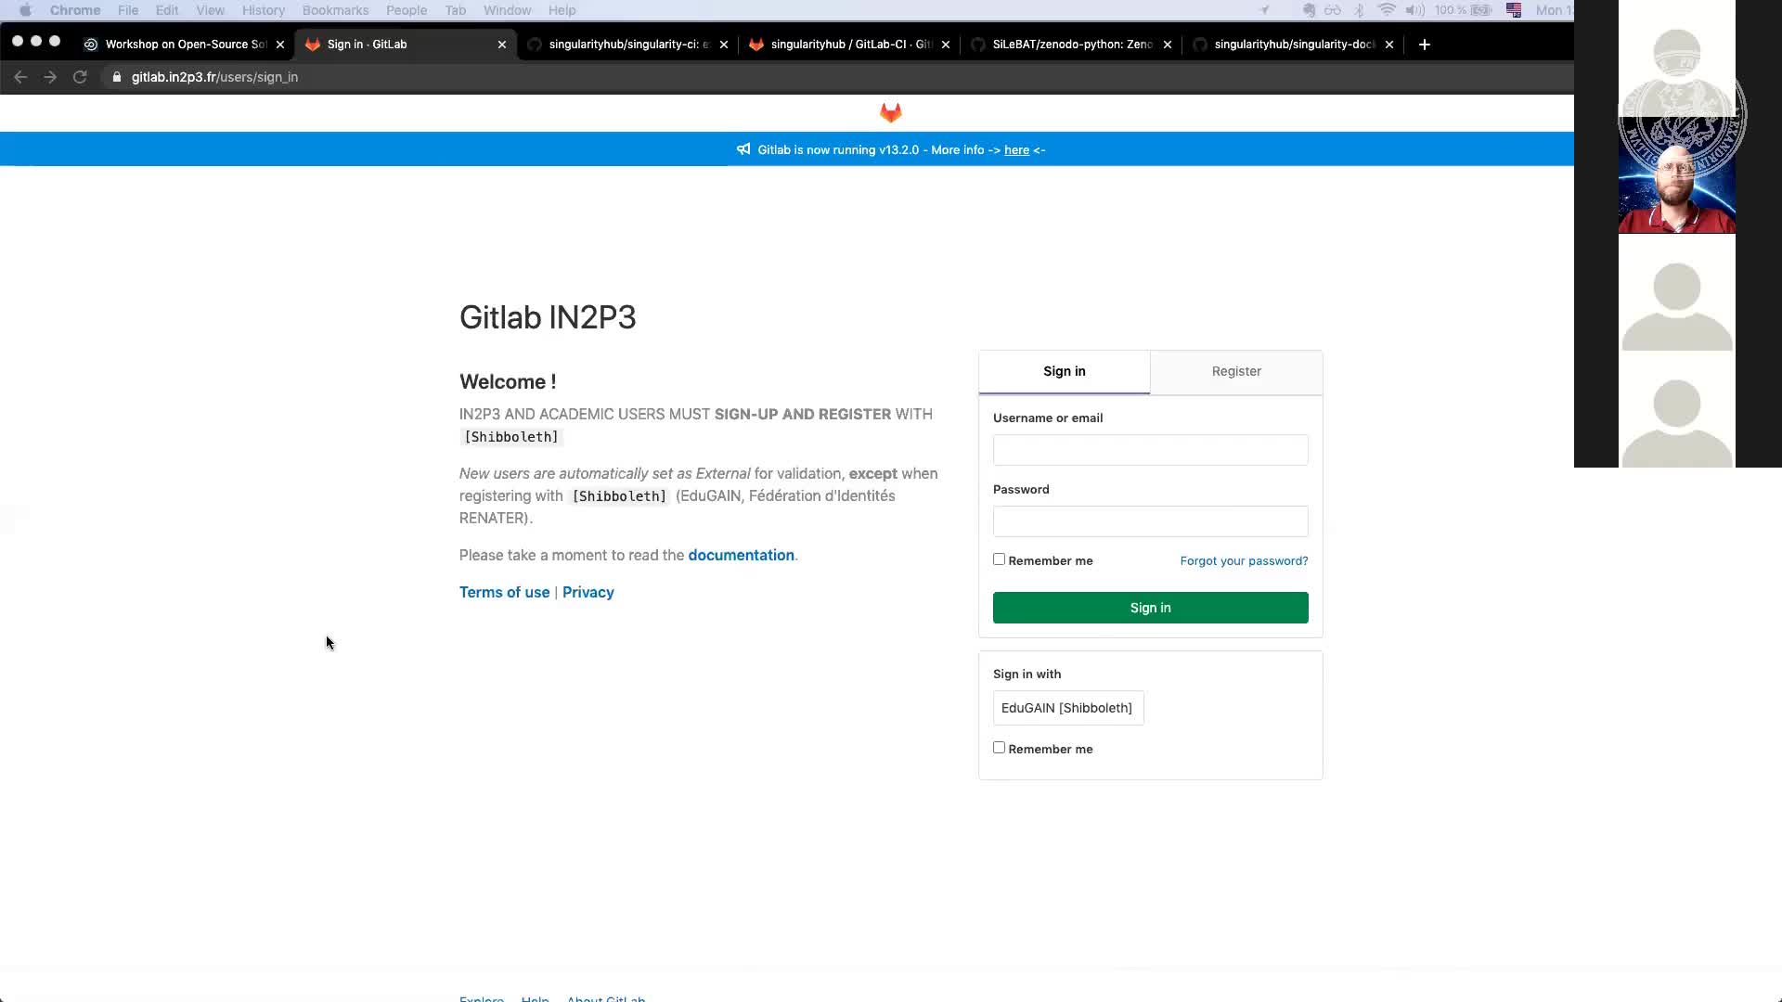Click the EduGAIN [Shibboleth] button
This screenshot has height=1002, width=1782.
tap(1067, 708)
